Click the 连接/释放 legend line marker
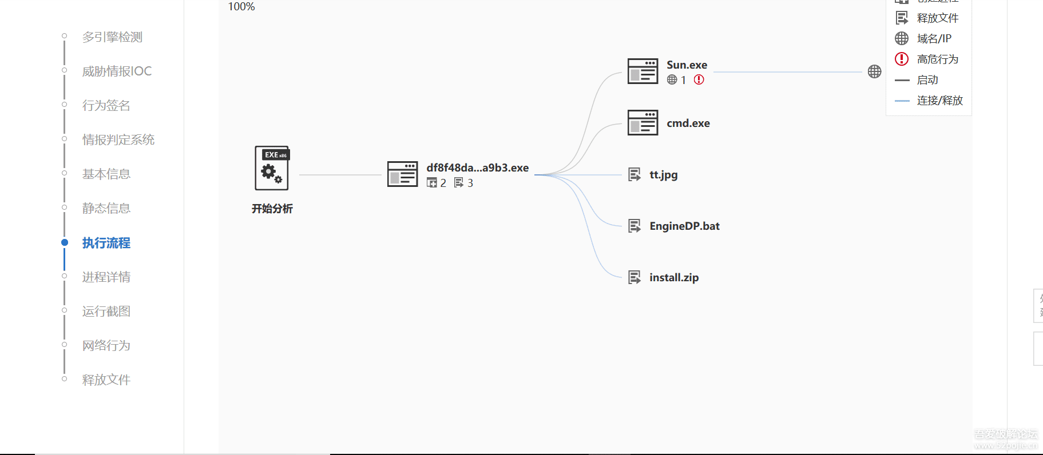Screen dimensions: 1043x455 click(x=902, y=101)
